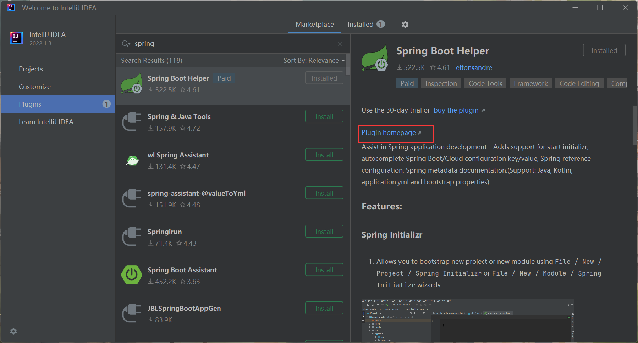The width and height of the screenshot is (638, 343).
Task: Select Springirun title in results
Action: click(165, 232)
